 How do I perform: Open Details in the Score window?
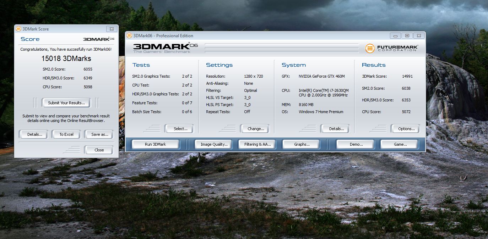pyautogui.click(x=34, y=134)
